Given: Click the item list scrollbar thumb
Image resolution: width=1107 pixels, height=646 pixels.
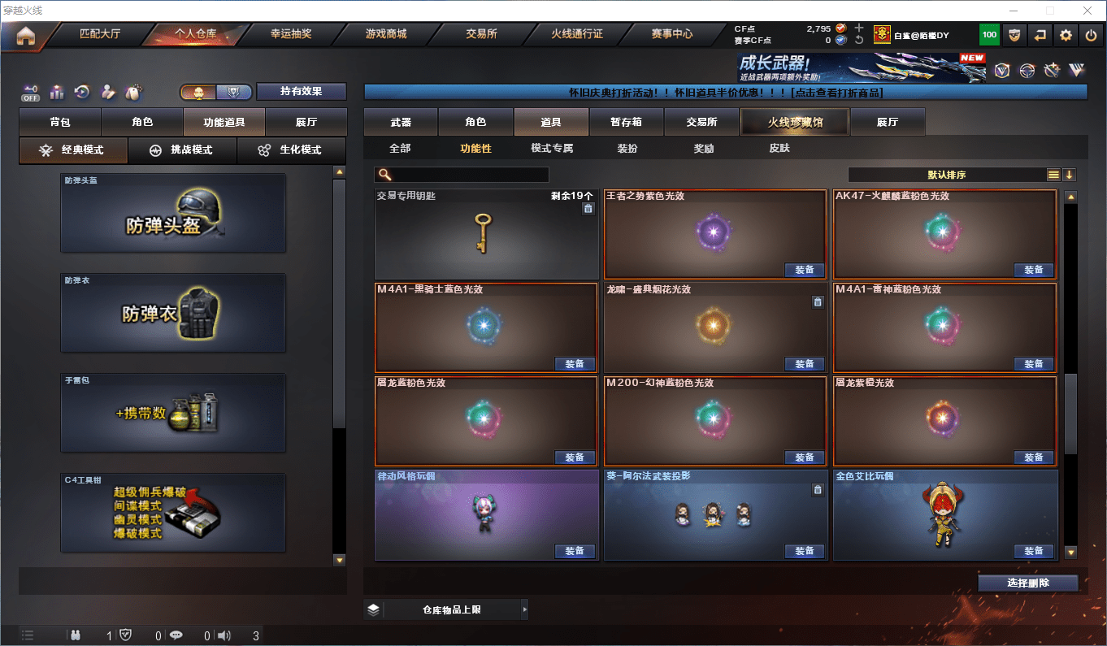Looking at the screenshot, I should (x=1071, y=414).
